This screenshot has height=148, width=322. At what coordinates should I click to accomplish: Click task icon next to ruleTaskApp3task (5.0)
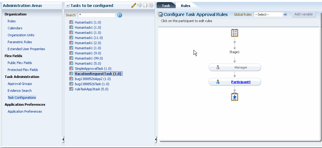(71, 89)
